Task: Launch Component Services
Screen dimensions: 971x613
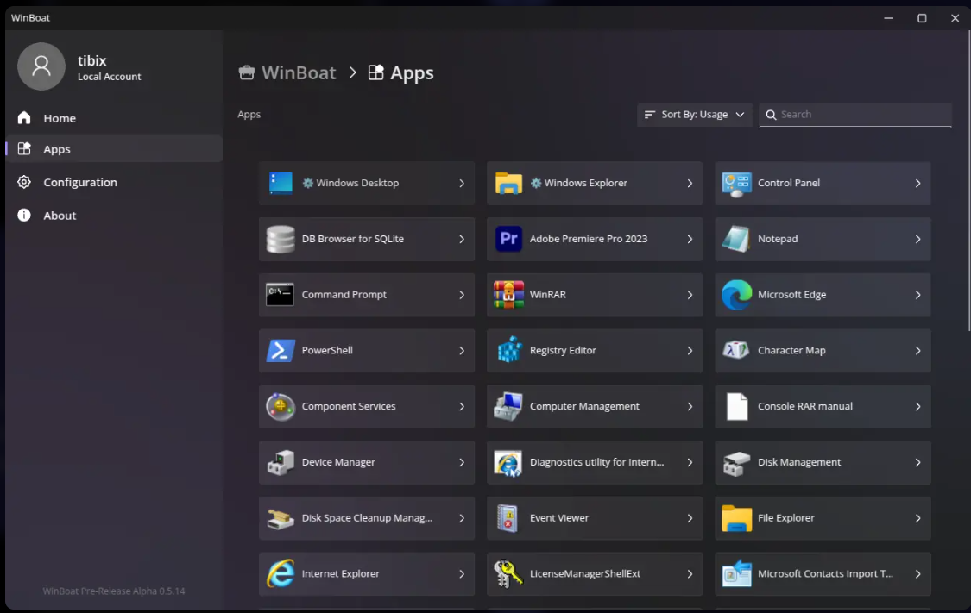Action: tap(367, 406)
